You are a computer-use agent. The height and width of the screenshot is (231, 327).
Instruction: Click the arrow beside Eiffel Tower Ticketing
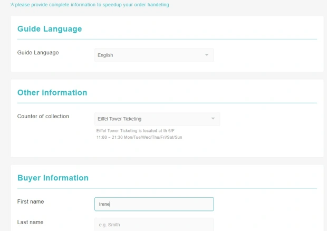(x=213, y=119)
